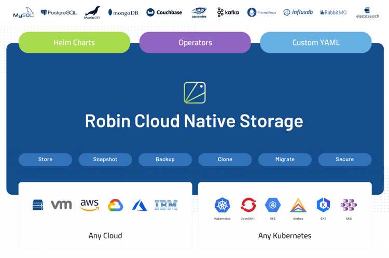Click the Any Kubernetes label

click(285, 236)
